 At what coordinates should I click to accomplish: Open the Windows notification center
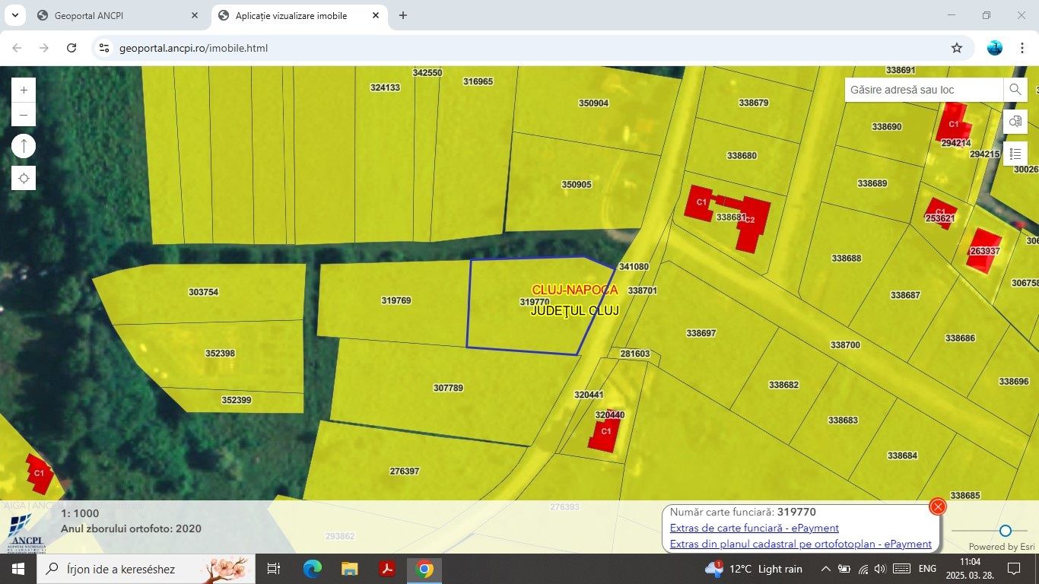coord(1013,569)
